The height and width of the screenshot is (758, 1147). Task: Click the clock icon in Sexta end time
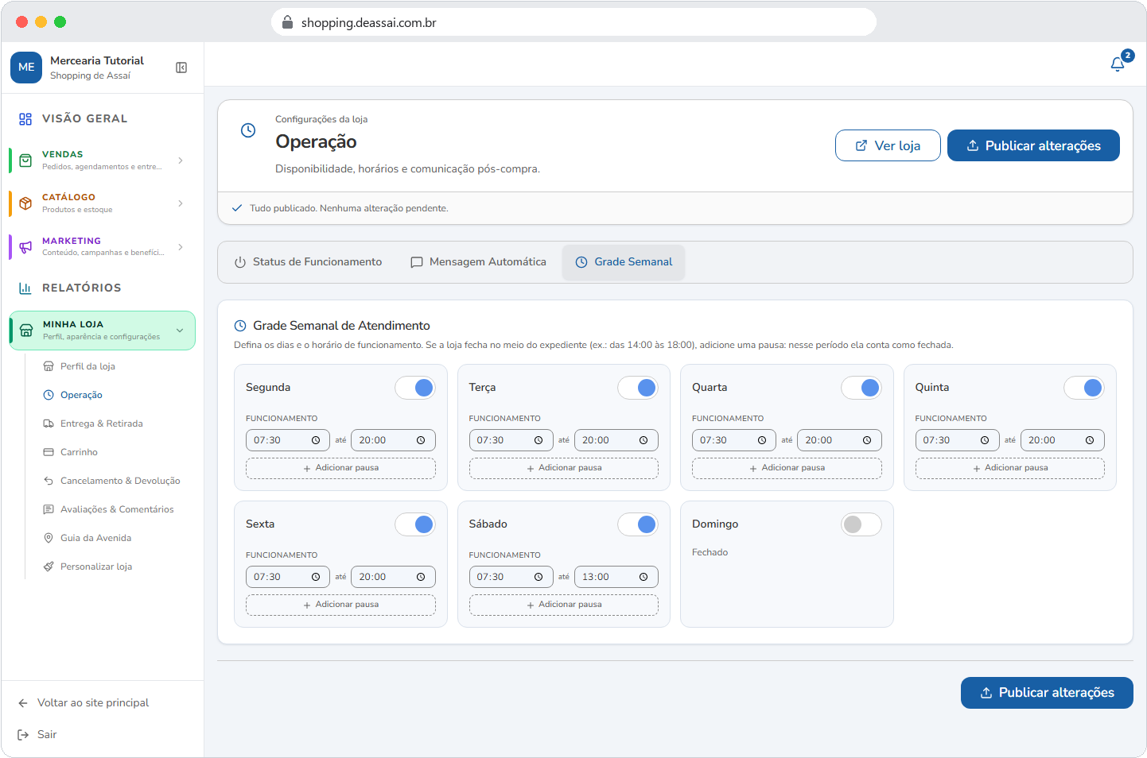pos(421,577)
